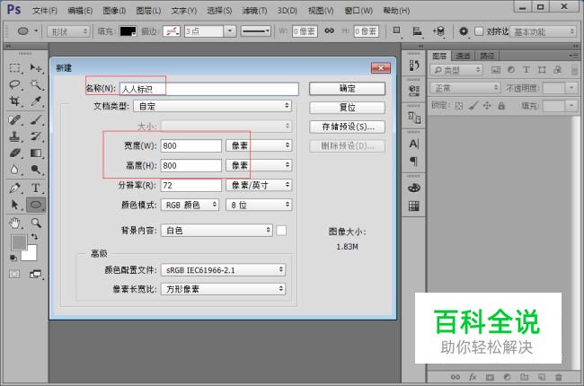
Task: Select the Path Selection tool
Action: coord(14,205)
